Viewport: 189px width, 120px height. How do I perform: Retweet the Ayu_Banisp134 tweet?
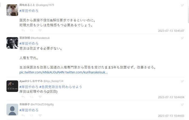tap(32, 97)
